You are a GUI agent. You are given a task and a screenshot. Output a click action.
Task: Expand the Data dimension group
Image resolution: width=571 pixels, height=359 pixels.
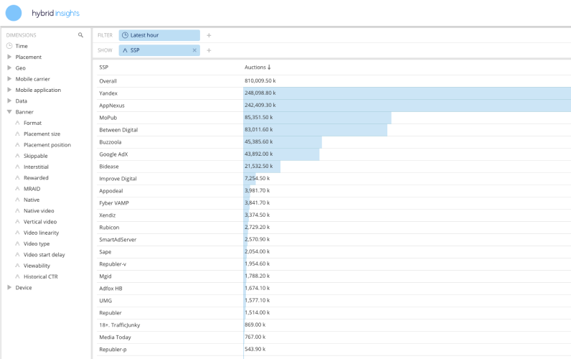[9, 101]
